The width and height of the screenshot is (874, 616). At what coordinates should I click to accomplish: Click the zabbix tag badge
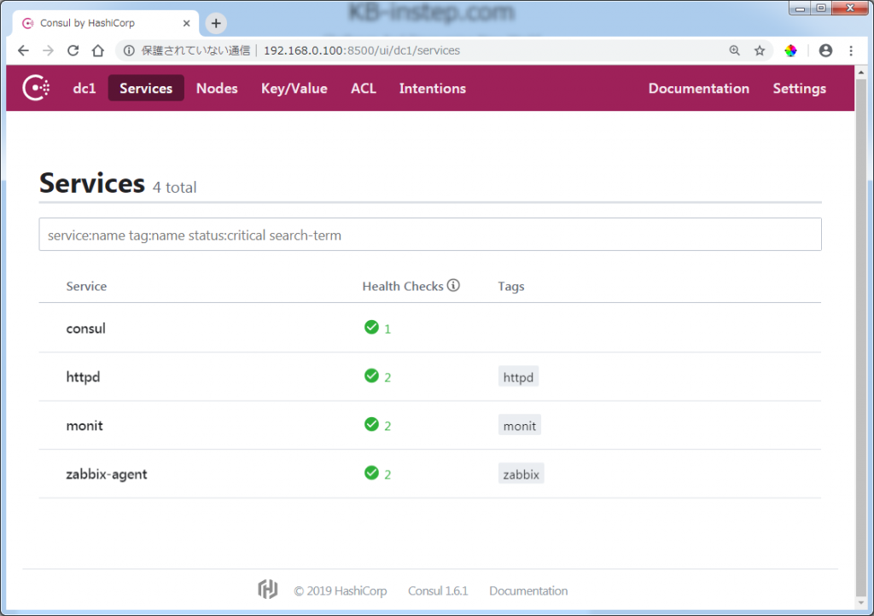tap(521, 474)
